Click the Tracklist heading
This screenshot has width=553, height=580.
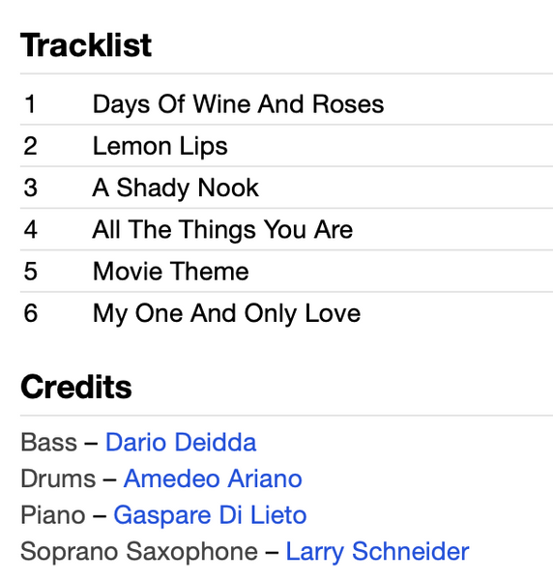[x=86, y=45]
